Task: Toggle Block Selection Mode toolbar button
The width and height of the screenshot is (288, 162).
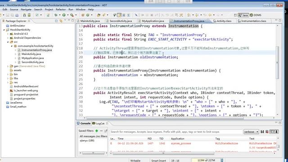Action: coord(124,15)
